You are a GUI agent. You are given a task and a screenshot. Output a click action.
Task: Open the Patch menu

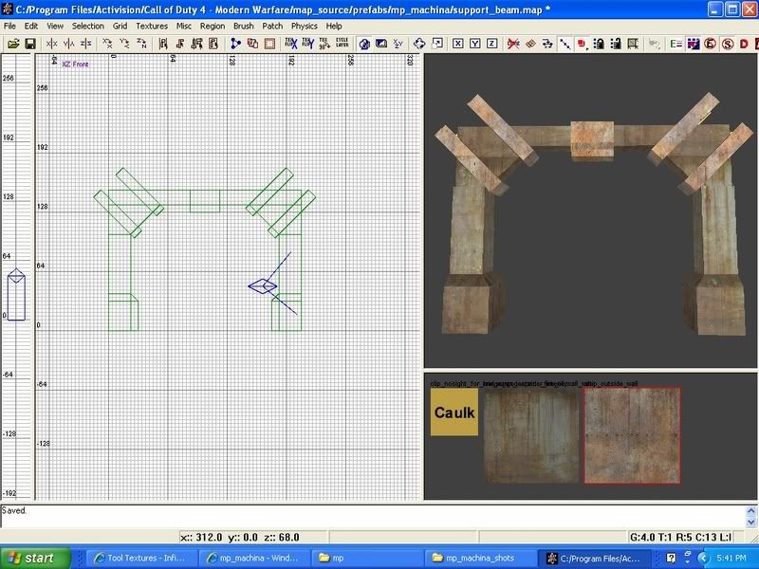pos(272,27)
